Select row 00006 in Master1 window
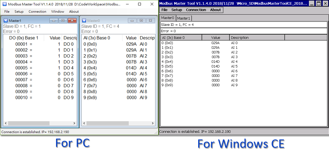The width and height of the screenshot is (329, 151). [x=40, y=74]
